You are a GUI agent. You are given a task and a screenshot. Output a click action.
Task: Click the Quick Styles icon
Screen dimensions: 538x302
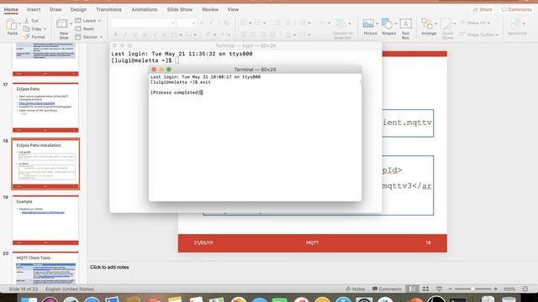[x=446, y=24]
